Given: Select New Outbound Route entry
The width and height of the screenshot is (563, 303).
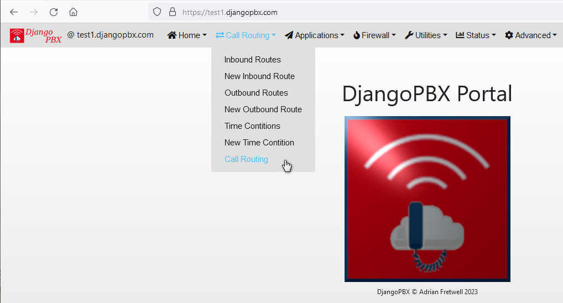Looking at the screenshot, I should tap(263, 109).
